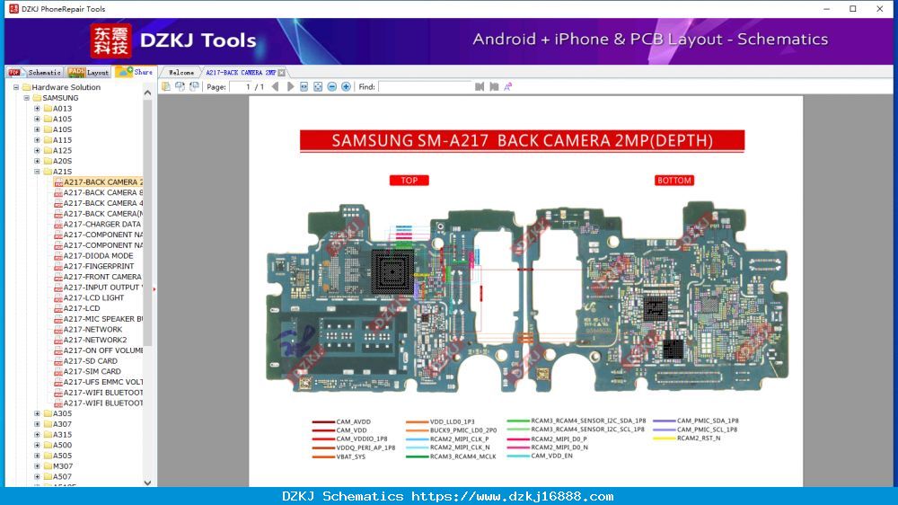Select the A217-BACK CAMERA 2MP document tab

pyautogui.click(x=241, y=72)
